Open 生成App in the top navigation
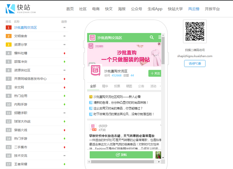This screenshot has height=169, width=233. tap(155, 9)
